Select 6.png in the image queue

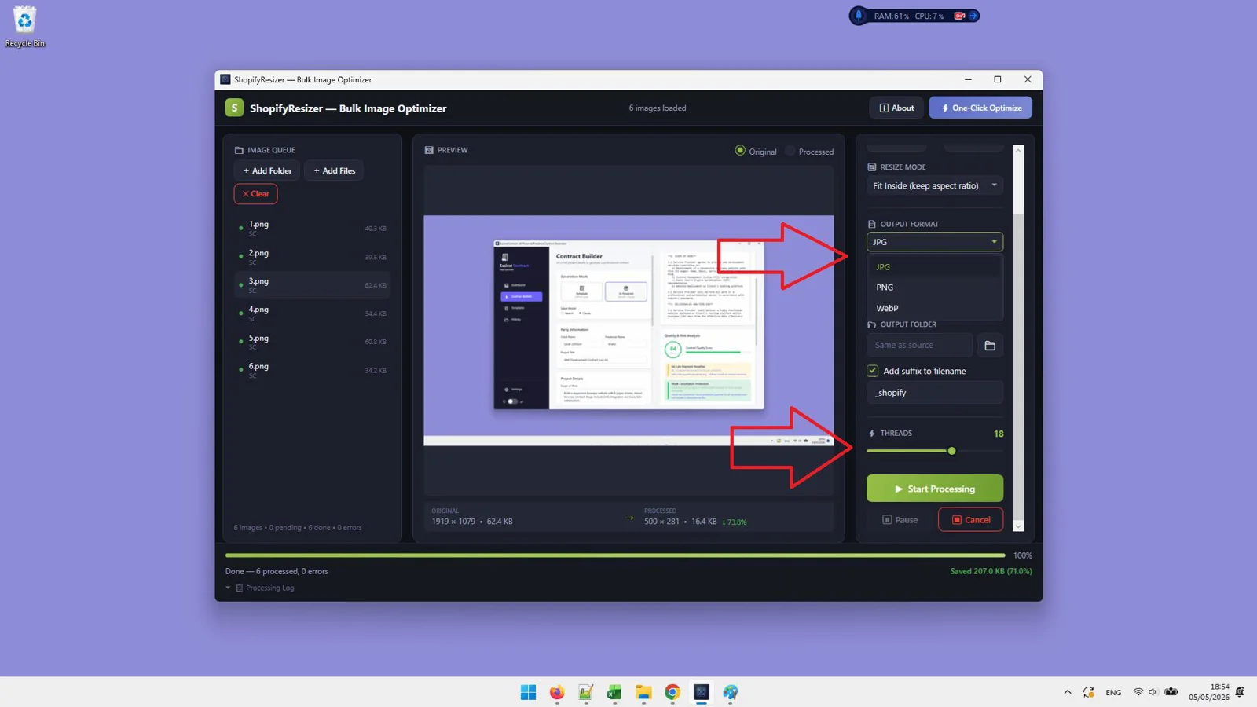tap(312, 370)
